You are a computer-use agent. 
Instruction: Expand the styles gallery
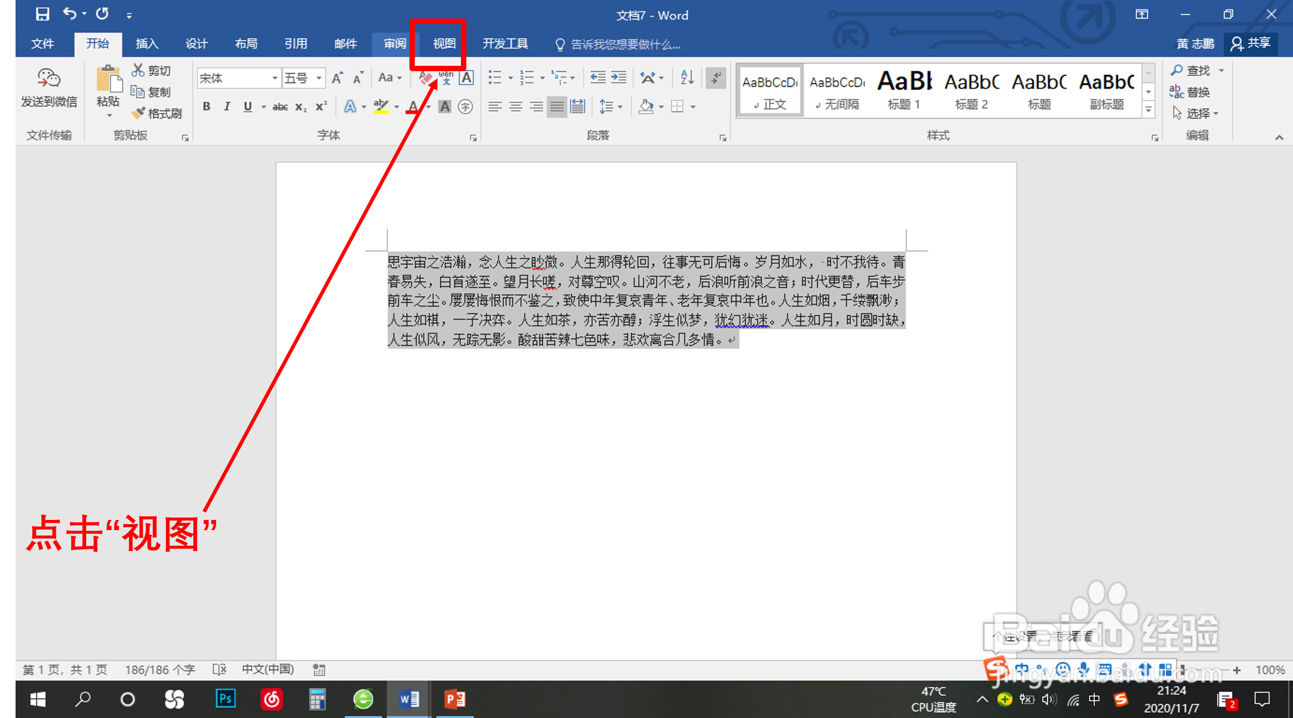pos(1148,110)
